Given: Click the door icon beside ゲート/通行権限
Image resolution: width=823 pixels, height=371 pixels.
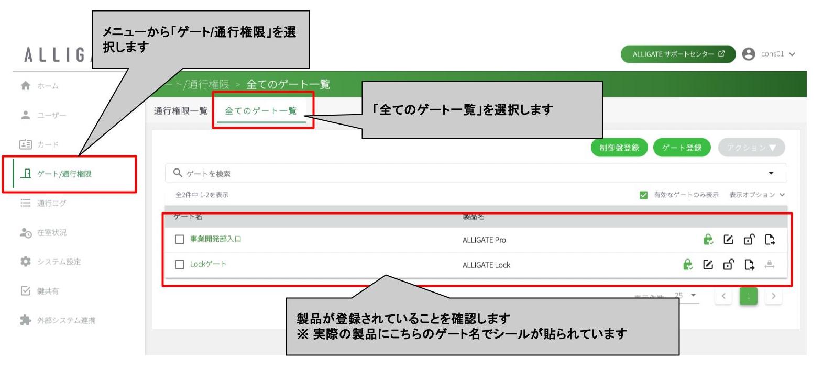Looking at the screenshot, I should click(26, 173).
